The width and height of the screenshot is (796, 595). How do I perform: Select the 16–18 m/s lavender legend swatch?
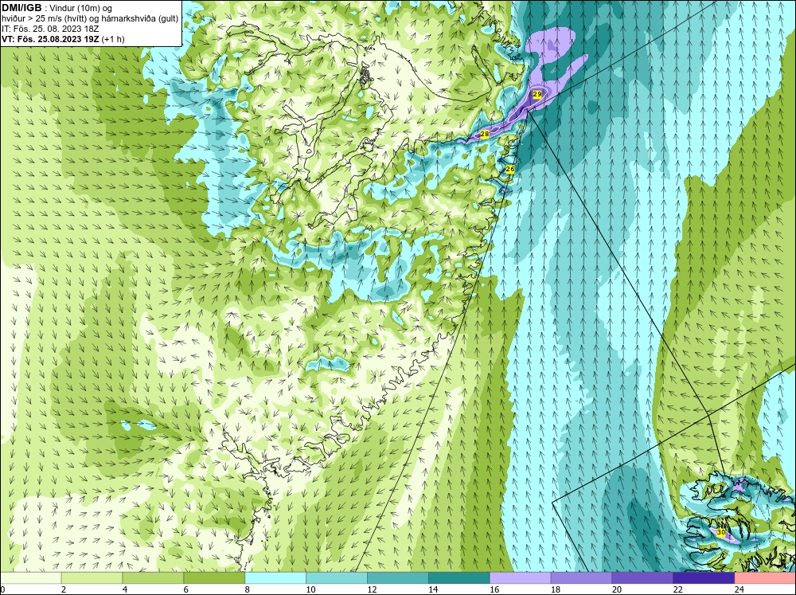click(520, 578)
